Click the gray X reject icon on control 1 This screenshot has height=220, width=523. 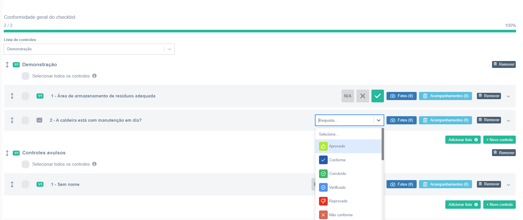tap(363, 96)
